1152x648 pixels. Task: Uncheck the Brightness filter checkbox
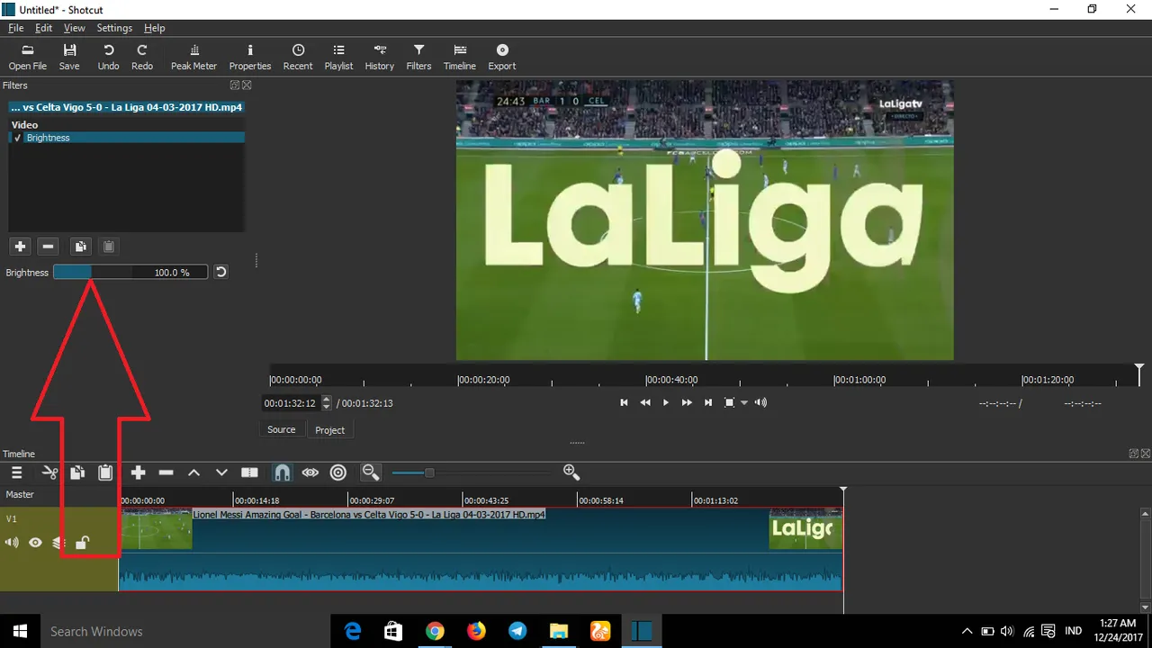click(17, 138)
